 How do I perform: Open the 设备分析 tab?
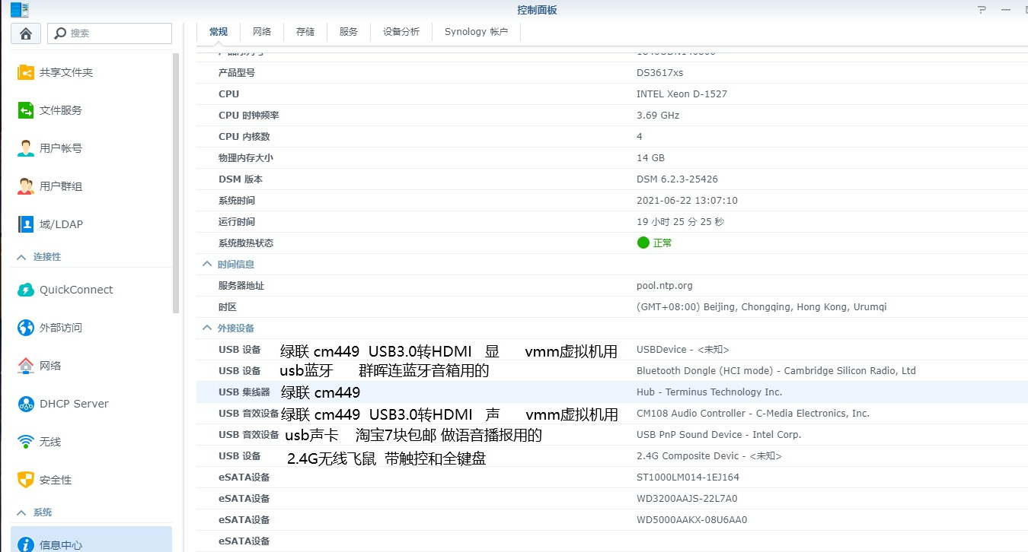(401, 31)
